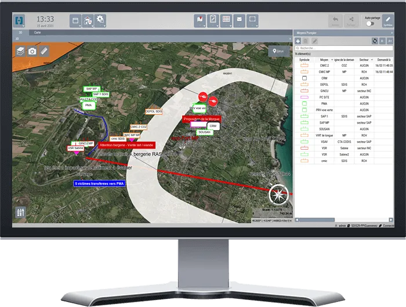The width and height of the screenshot is (406, 307).
Task: Select the cmic SDIS row
Action: pos(344,161)
